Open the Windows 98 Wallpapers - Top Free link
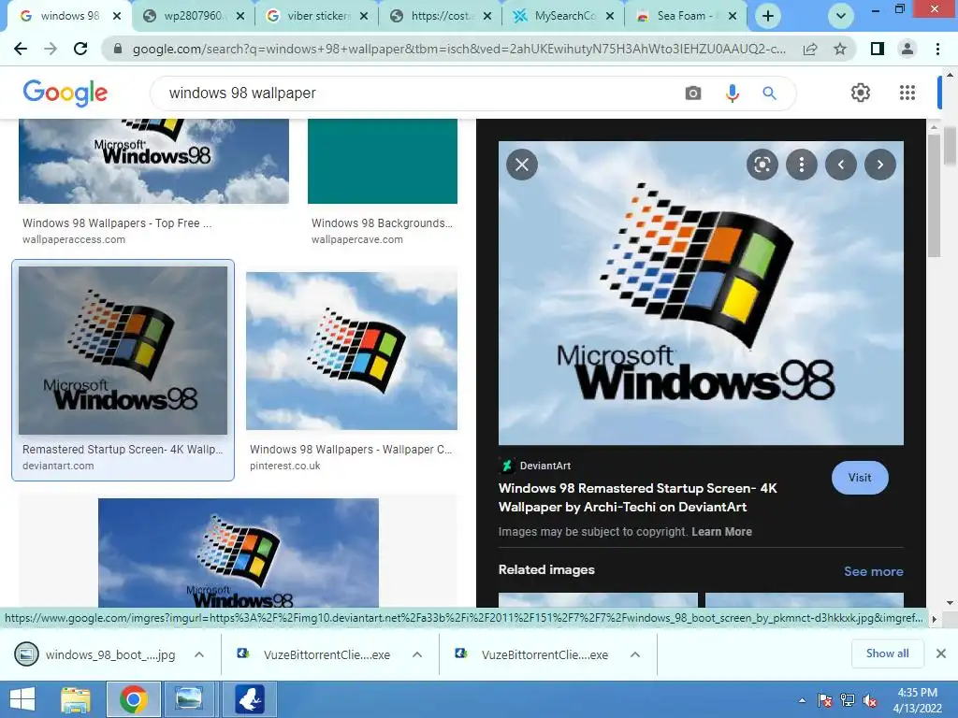This screenshot has width=958, height=718. [x=117, y=223]
